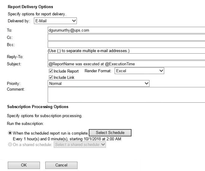Confirm with the OK button
Viewport: 205px width, 171px height.
(24, 165)
